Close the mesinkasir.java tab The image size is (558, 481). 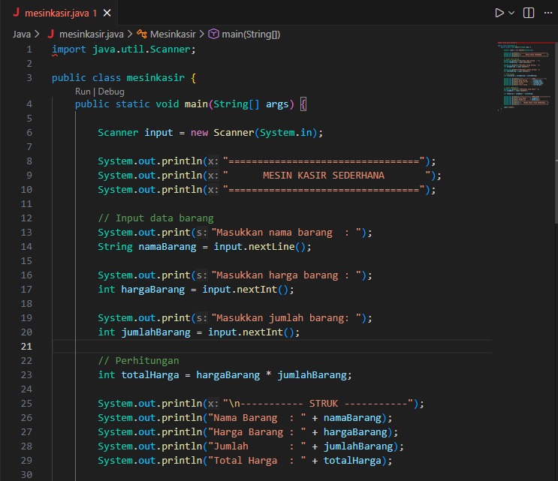coord(107,13)
